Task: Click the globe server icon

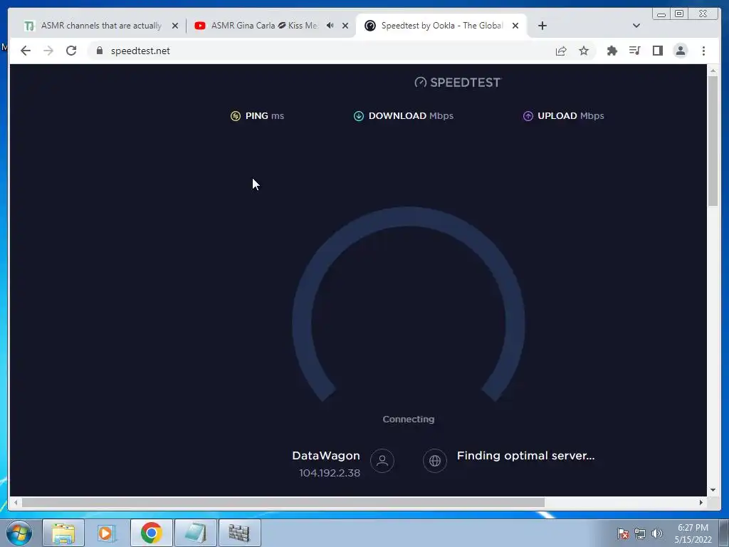Action: (435, 461)
